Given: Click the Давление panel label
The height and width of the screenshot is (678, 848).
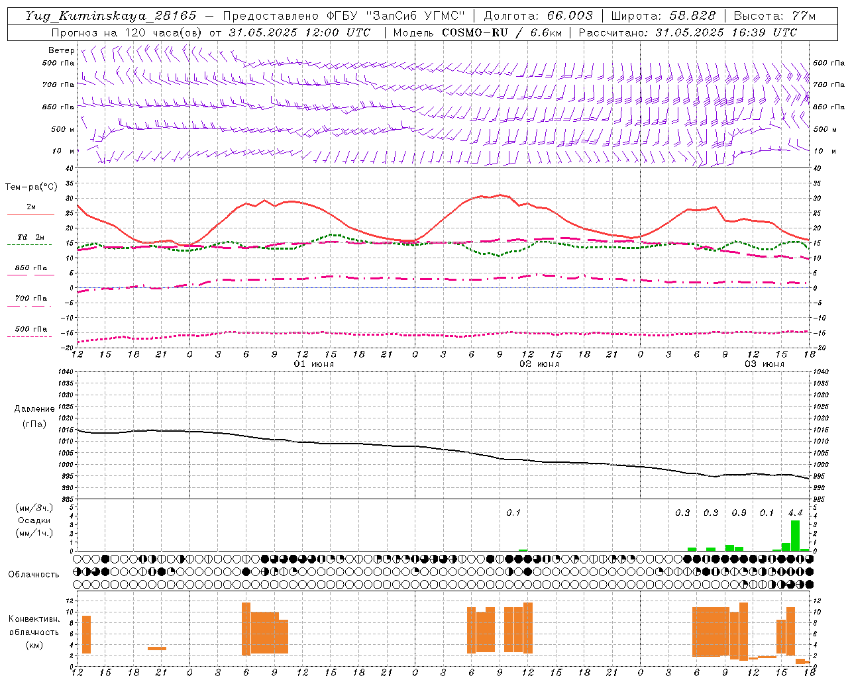Looking at the screenshot, I should coord(34,409).
